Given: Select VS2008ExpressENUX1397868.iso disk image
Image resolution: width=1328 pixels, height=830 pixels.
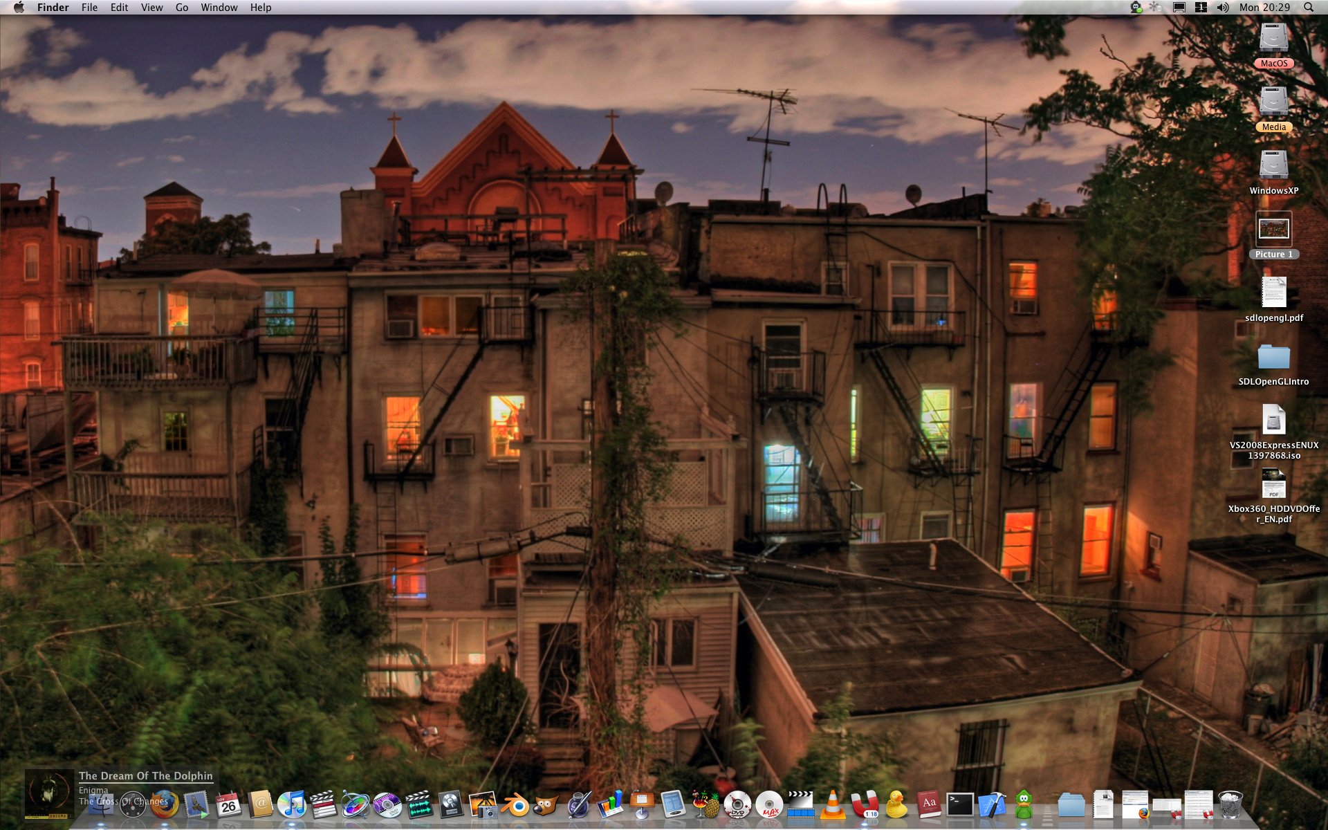Looking at the screenshot, I should coord(1273,432).
